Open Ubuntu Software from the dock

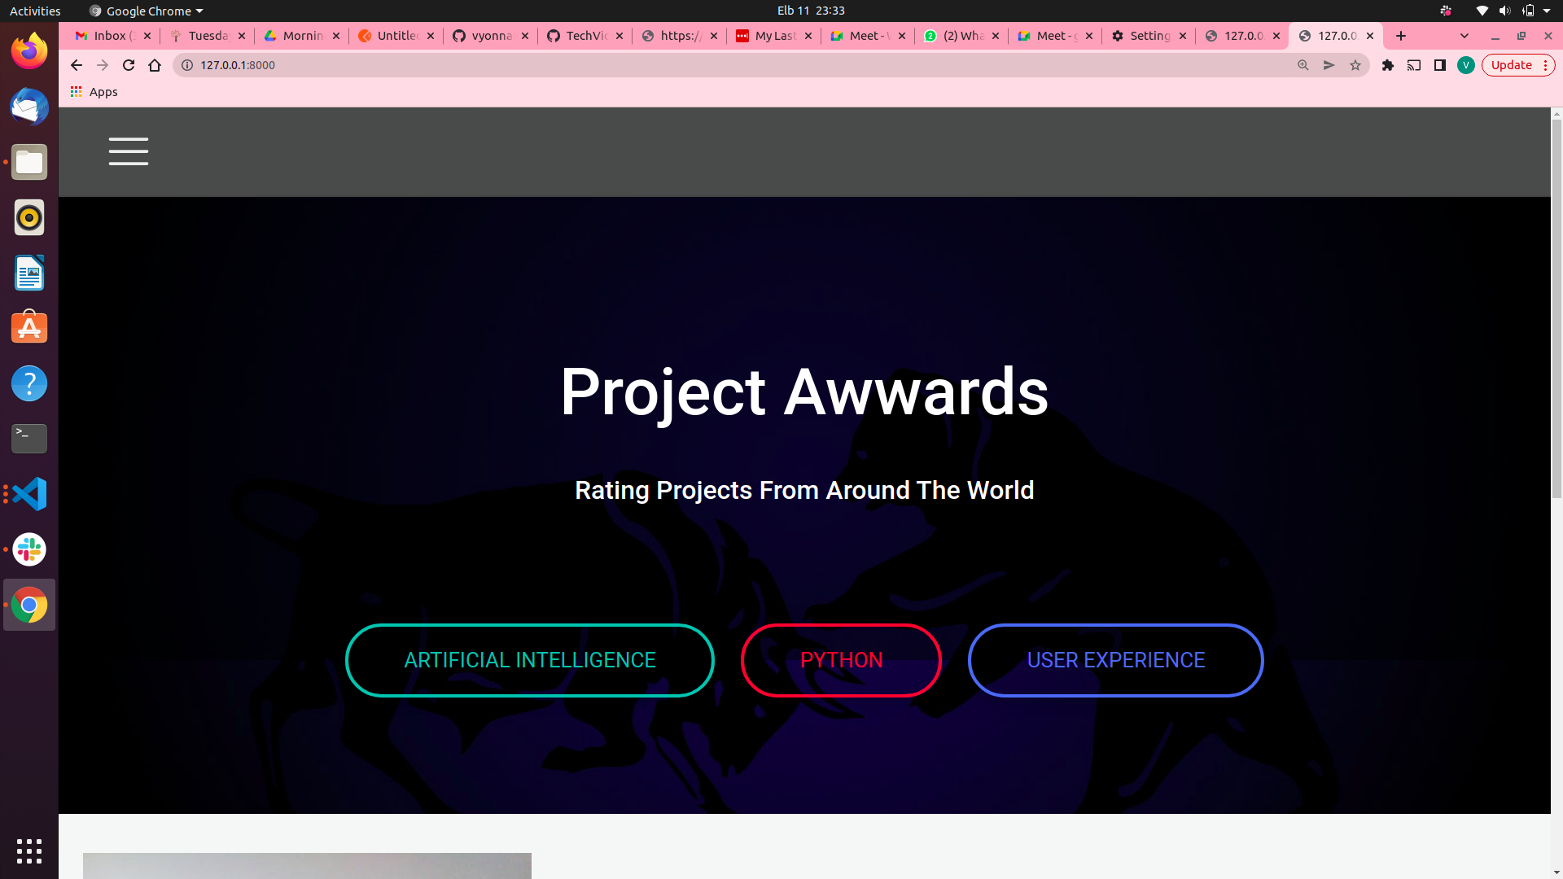[x=29, y=328]
